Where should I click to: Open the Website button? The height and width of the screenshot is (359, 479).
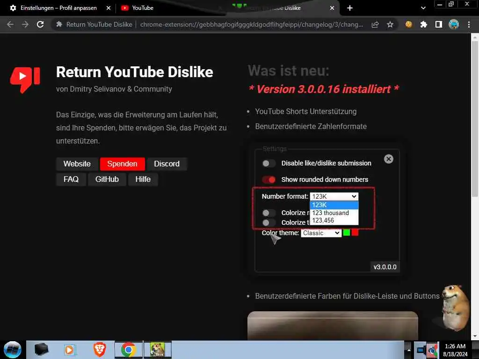(x=77, y=164)
